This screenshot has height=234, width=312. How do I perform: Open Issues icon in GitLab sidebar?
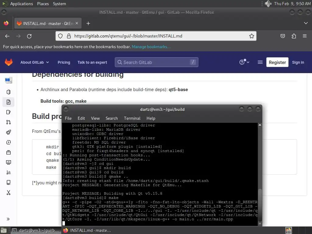(8, 112)
